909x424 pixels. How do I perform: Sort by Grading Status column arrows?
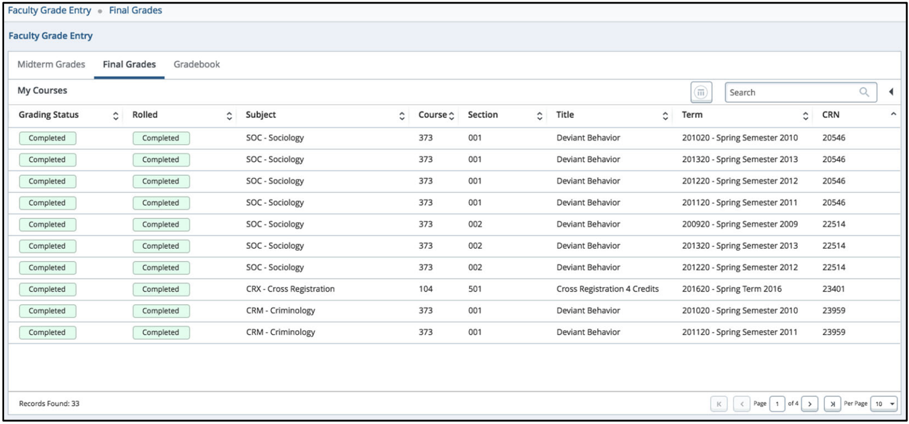[115, 116]
